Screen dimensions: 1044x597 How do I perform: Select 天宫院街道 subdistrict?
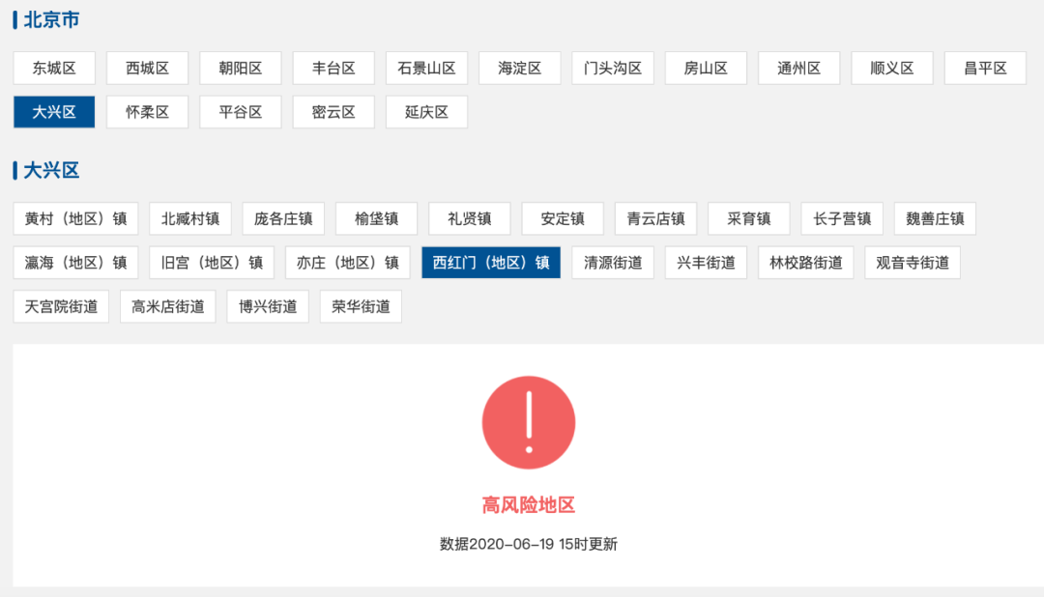(x=61, y=307)
